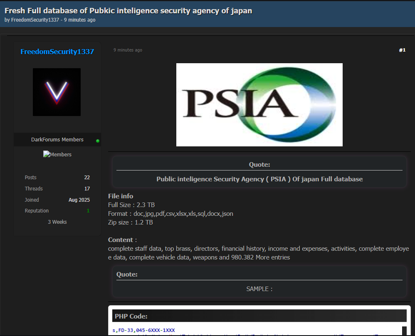Click the SAMPLE quote block text
This screenshot has width=415, height=336.
259,289
